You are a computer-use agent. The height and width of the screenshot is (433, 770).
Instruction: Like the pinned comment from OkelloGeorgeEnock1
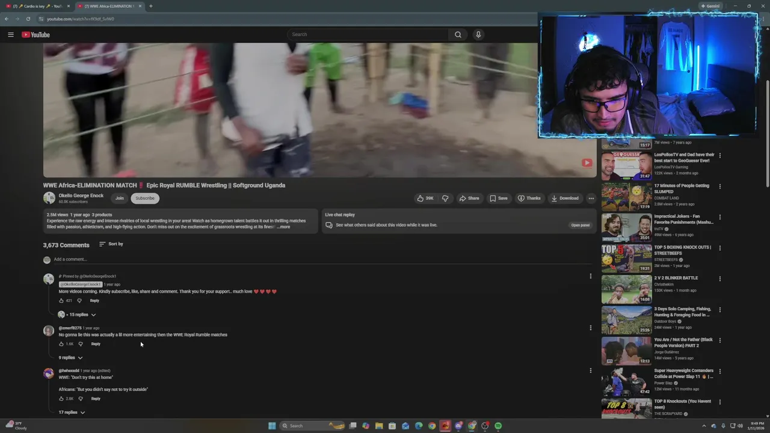pyautogui.click(x=61, y=301)
